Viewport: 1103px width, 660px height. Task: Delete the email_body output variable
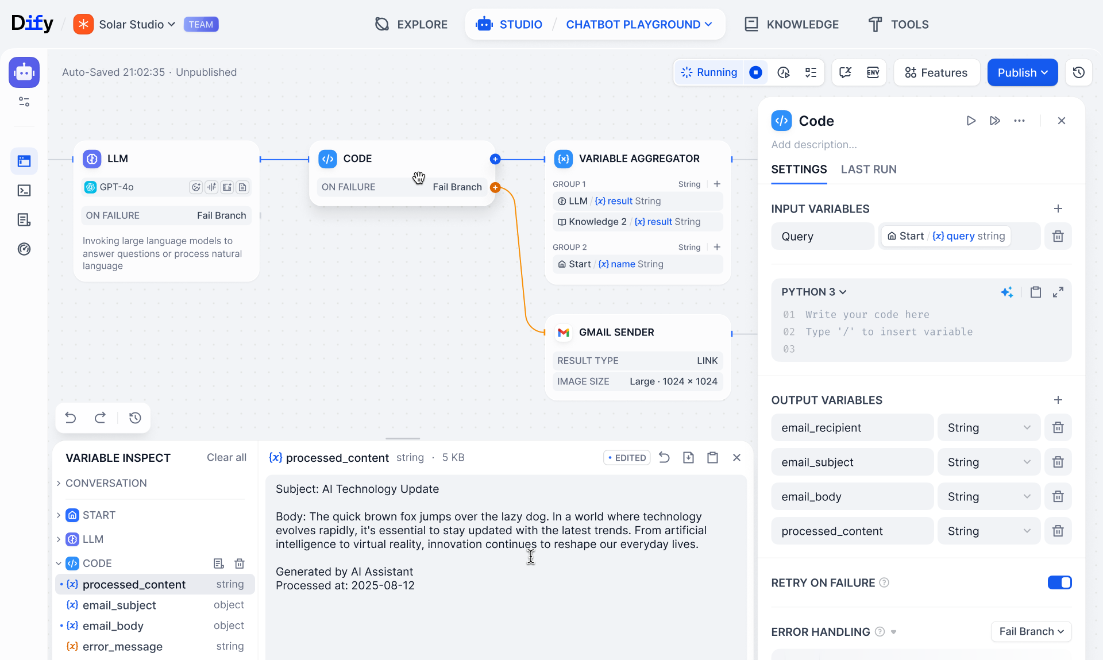point(1058,496)
